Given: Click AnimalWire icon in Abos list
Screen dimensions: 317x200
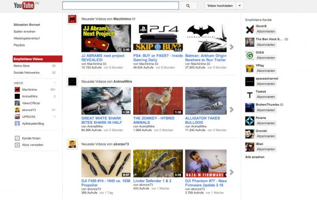Looking at the screenshot, I should (17, 97).
